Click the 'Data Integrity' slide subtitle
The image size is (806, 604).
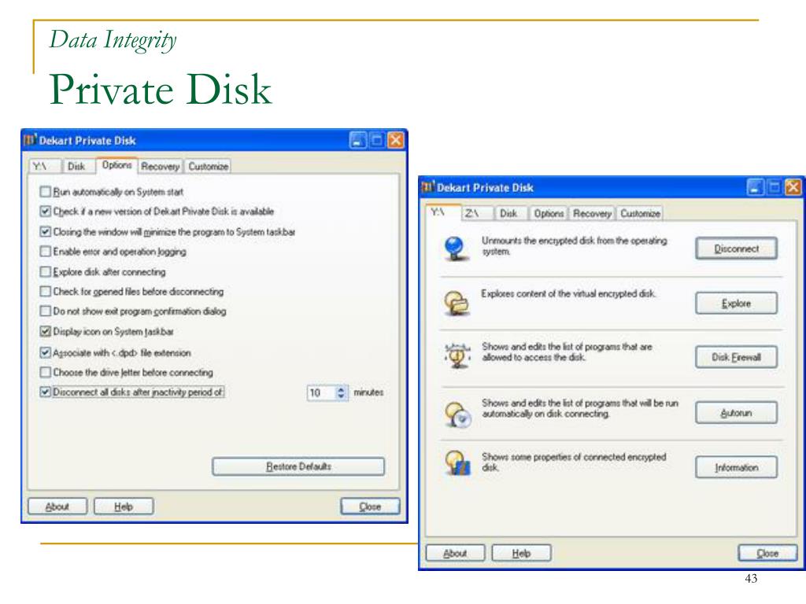(113, 40)
